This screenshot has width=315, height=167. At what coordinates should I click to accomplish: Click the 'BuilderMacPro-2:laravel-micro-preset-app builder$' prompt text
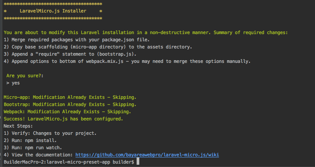pyautogui.click(x=69, y=162)
